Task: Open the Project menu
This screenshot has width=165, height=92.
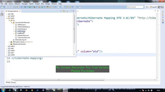Action: pyautogui.click(x=37, y=4)
